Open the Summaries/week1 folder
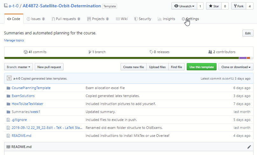 [26, 112]
